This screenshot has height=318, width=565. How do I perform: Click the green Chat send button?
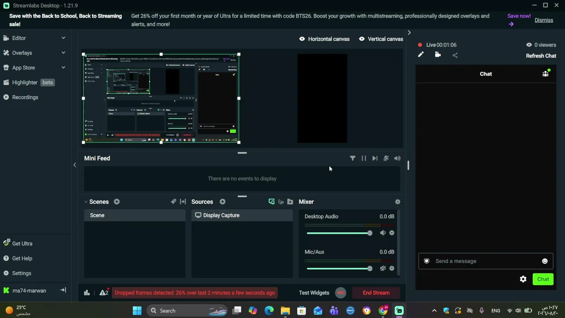click(x=543, y=279)
